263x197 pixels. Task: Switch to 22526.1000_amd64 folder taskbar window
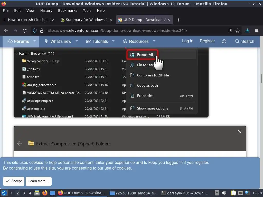tap(134, 193)
